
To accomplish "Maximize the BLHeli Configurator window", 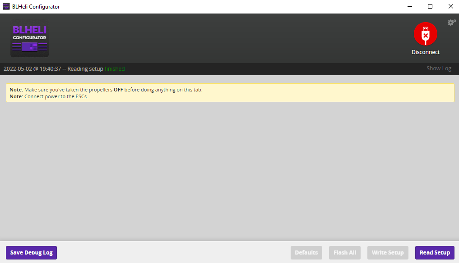I will click(x=430, y=6).
